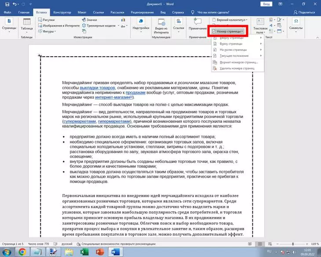Open Chrome from the taskbar
The width and height of the screenshot is (321, 257).
coord(22,252)
